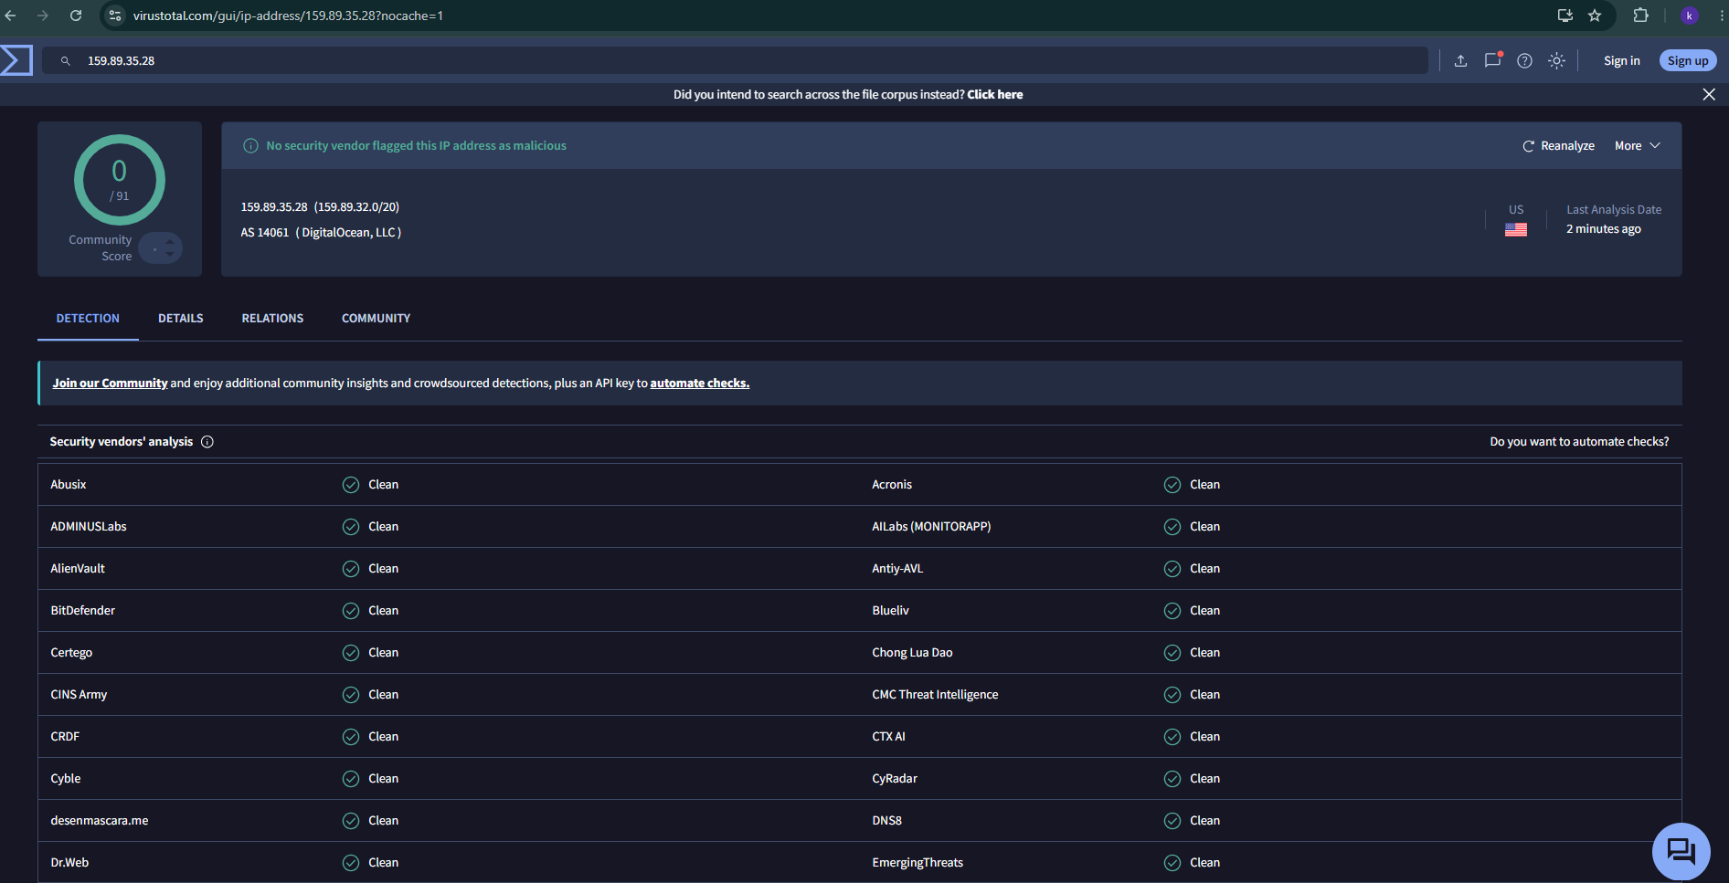Open the 'Join our Community' link
The width and height of the screenshot is (1729, 883).
pyautogui.click(x=110, y=384)
